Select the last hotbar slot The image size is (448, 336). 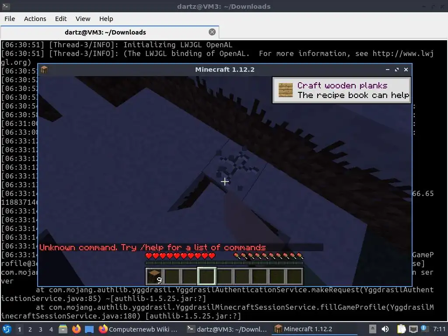coord(294,276)
